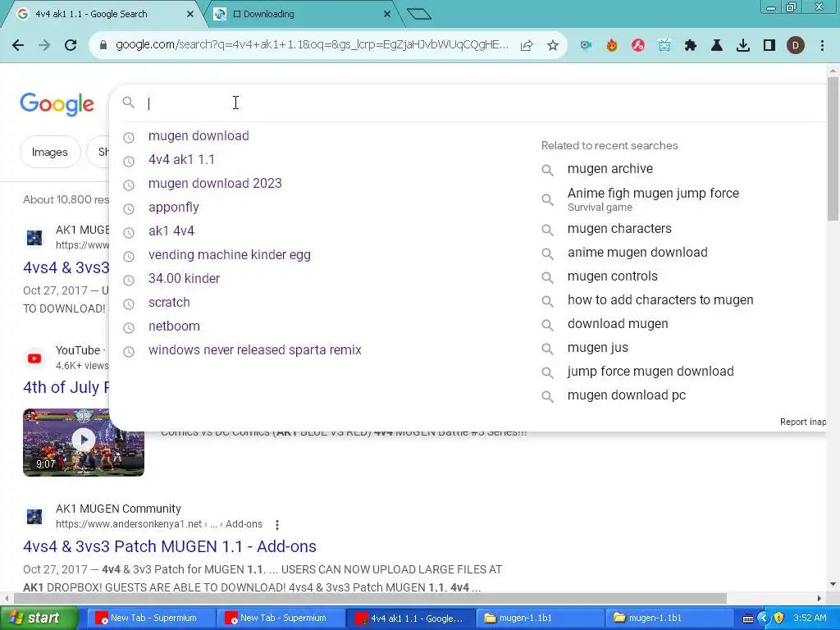Viewport: 840px width, 630px height.
Task: Open the red circular extension icon
Action: tap(638, 46)
